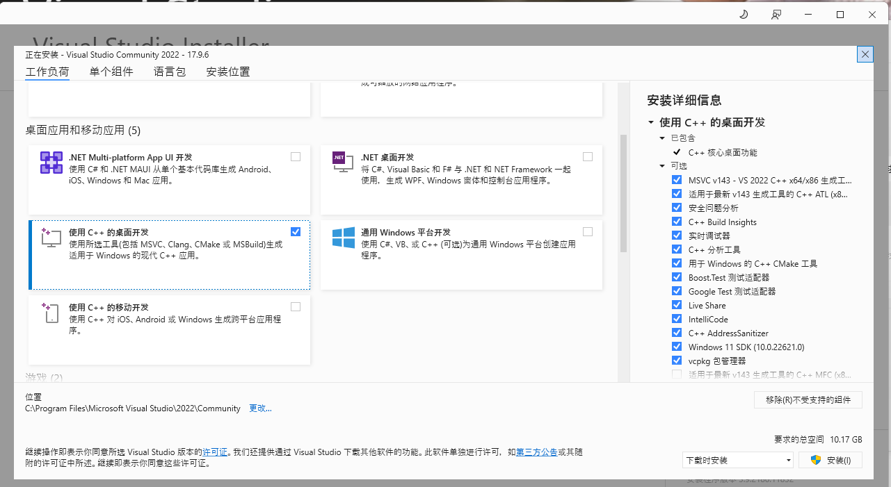Click the 更改... location link

[261, 408]
